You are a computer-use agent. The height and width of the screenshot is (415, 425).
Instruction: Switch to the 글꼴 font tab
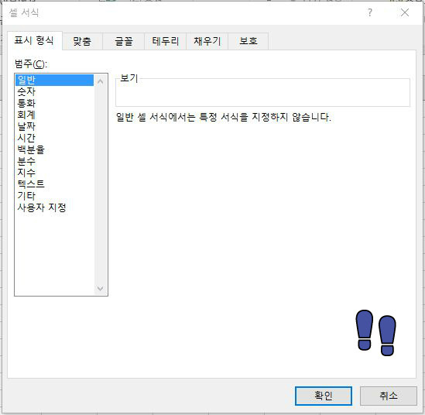pos(124,41)
